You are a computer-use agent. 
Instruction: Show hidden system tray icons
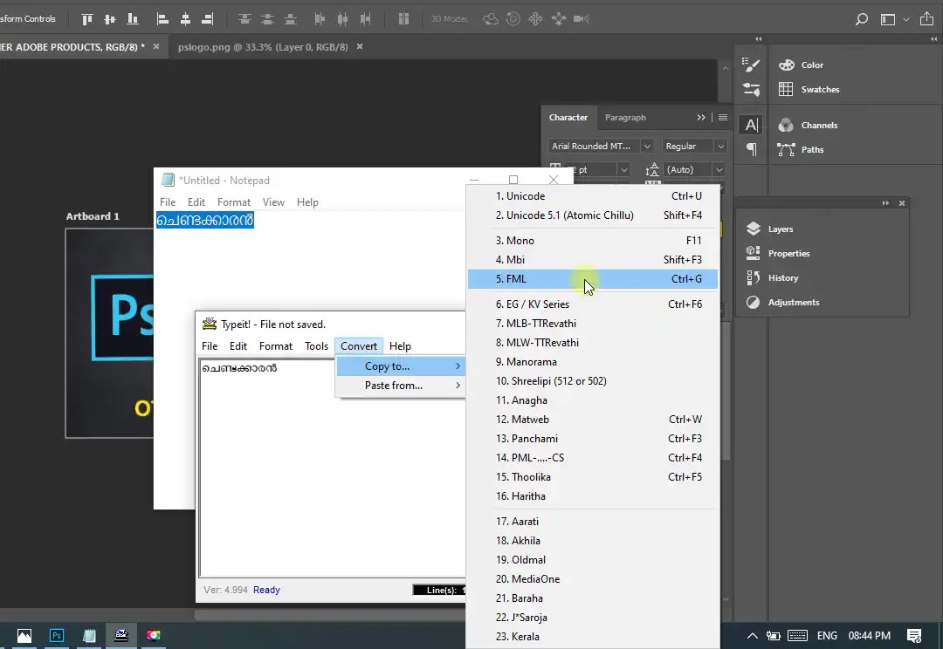pyautogui.click(x=753, y=636)
